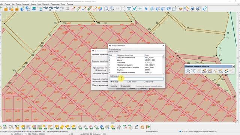Screen dimensions: 240x135
Task: Select the Состояние semantic row
Action: coord(135,63)
